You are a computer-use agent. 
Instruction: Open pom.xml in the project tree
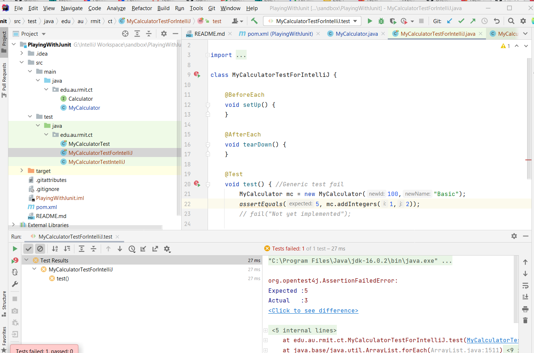[46, 207]
